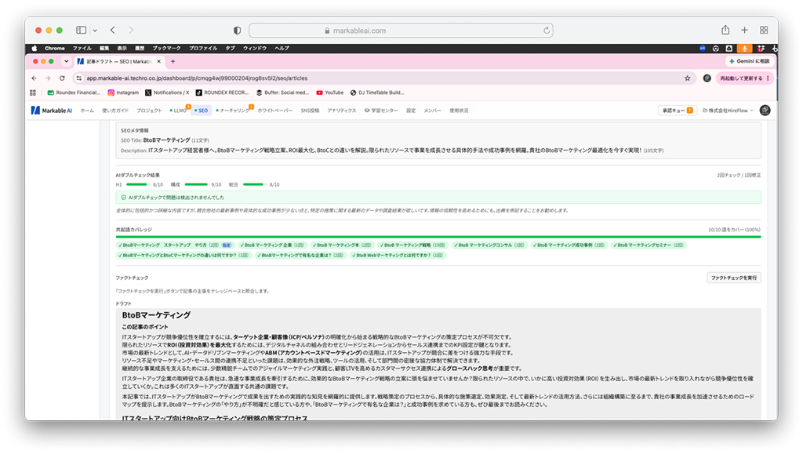Open Chrome site information icon in address bar
The width and height of the screenshot is (803, 454).
click(79, 78)
